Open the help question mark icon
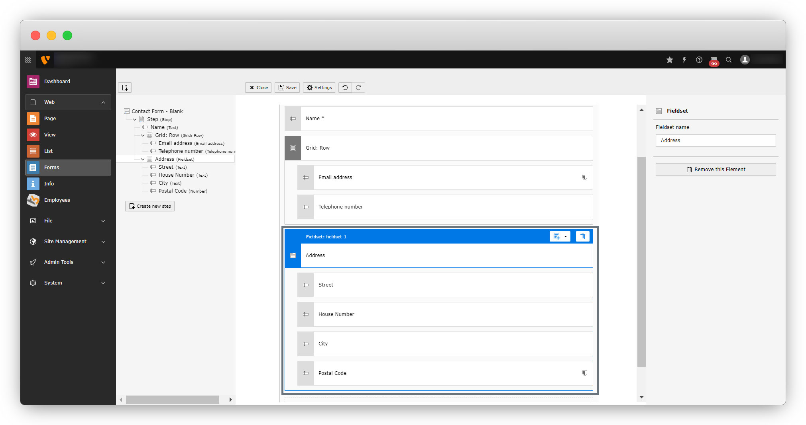The width and height of the screenshot is (806, 425). tap(699, 60)
